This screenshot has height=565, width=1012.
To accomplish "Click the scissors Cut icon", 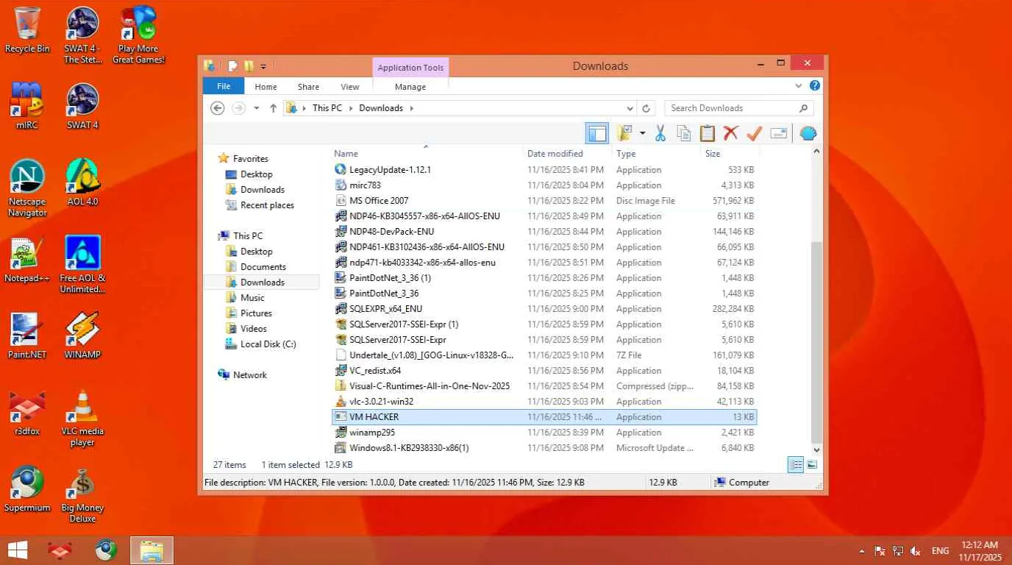I will pos(660,133).
